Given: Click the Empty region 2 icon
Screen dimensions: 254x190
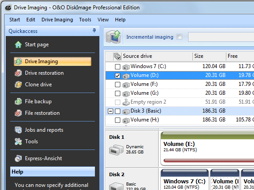Looking at the screenshot, I should point(126,102).
